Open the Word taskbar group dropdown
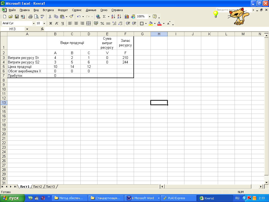Viewport: 269px width, 202px height. [x=159, y=198]
